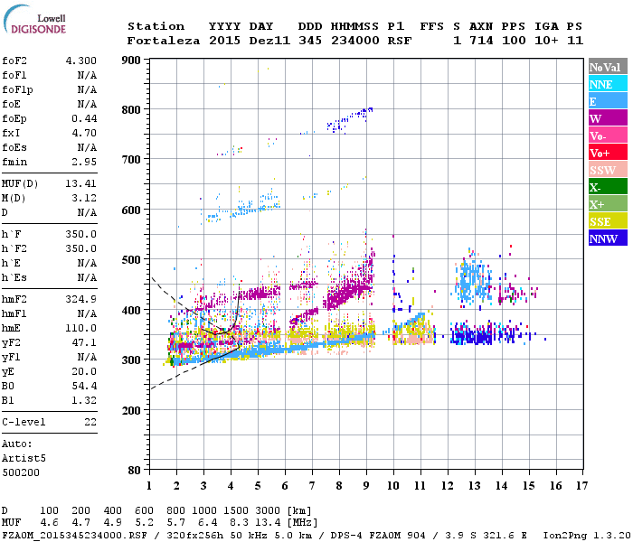Click the Fortaleza station name

pyautogui.click(x=164, y=41)
